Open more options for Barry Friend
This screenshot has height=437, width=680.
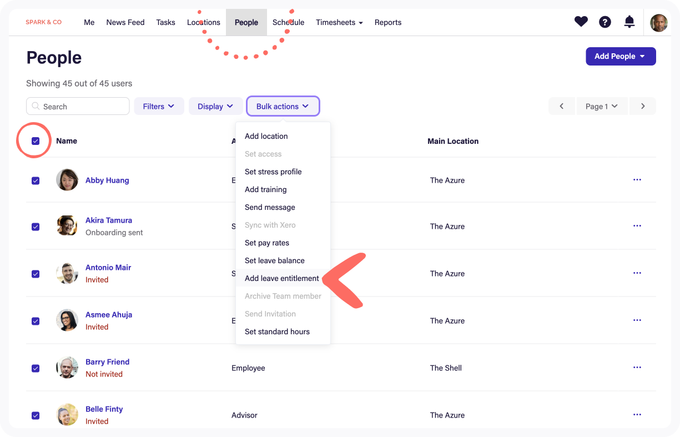[637, 368]
